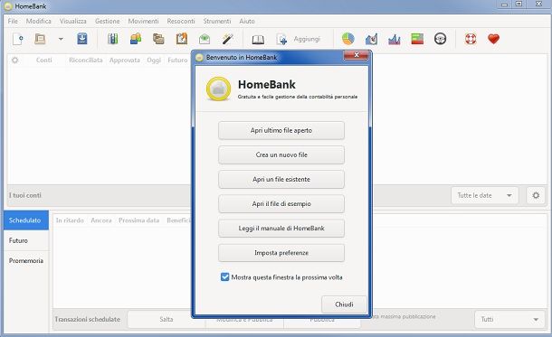Screen dimensions: 552x337
Task: Click Imposta preferenze button
Action: pos(281,253)
